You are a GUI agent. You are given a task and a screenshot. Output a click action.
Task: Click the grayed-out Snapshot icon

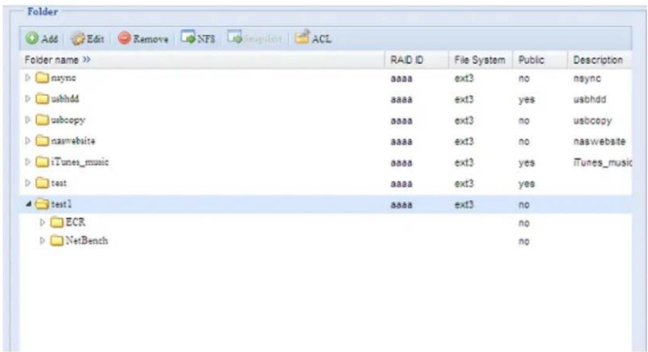(x=235, y=40)
